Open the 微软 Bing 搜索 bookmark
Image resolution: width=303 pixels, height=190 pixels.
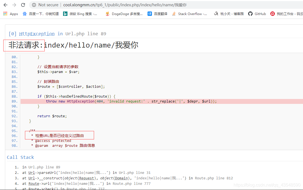80,14
